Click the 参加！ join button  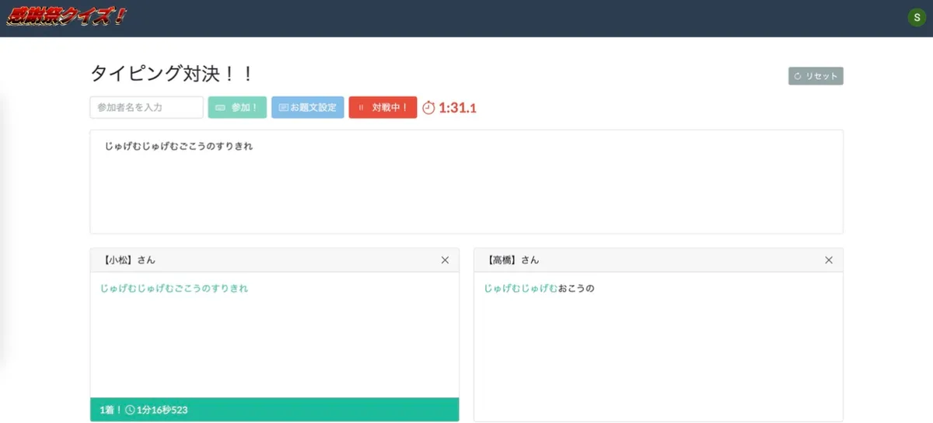pyautogui.click(x=237, y=107)
